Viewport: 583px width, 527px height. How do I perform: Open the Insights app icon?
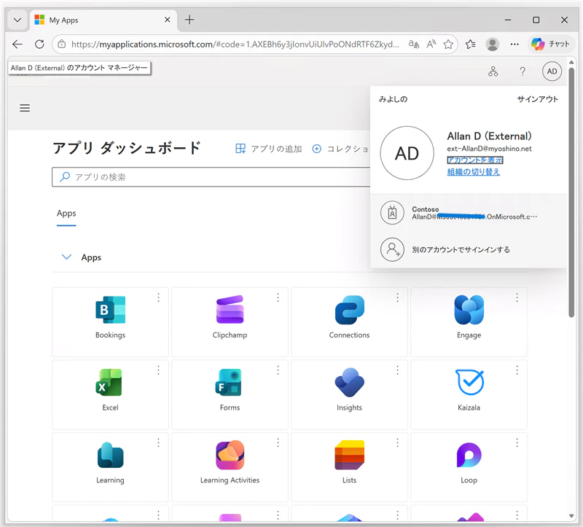tap(349, 383)
